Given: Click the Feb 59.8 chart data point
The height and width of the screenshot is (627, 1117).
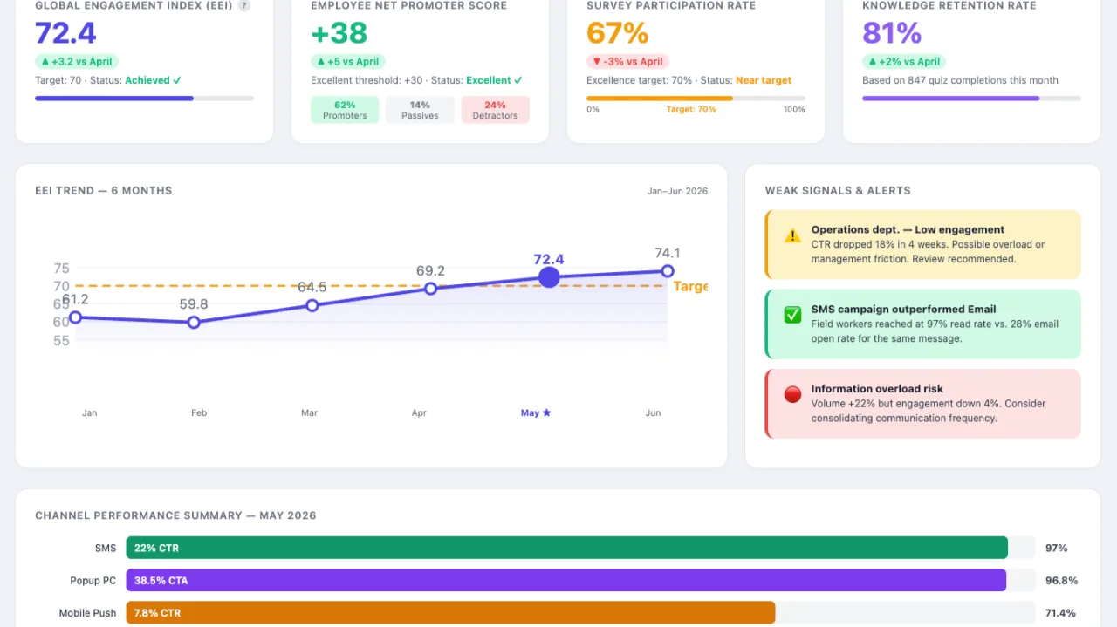Looking at the screenshot, I should pos(194,323).
